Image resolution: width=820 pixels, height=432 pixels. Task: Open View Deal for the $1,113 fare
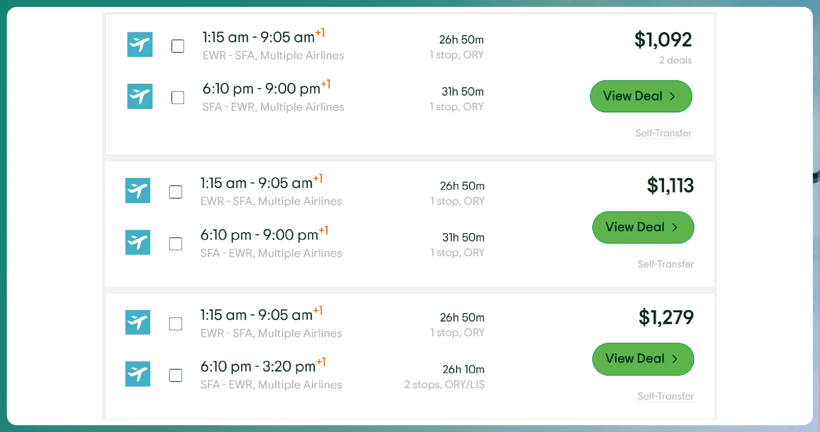[643, 227]
